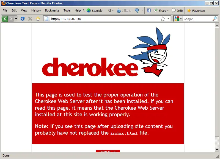Go to the home page icon

click(38, 19)
